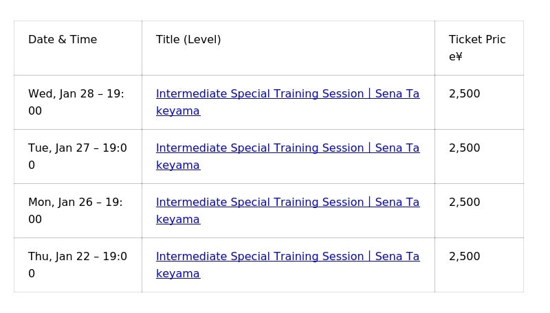The width and height of the screenshot is (550, 313).
Task: Click the 2,500 price in the Jan 22 row
Action: (x=465, y=257)
